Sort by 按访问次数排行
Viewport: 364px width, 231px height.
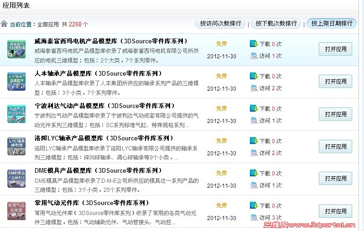(220, 23)
